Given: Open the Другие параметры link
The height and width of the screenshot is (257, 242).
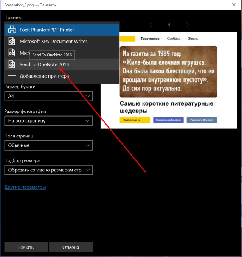Looking at the screenshot, I should pyautogui.click(x=25, y=187).
